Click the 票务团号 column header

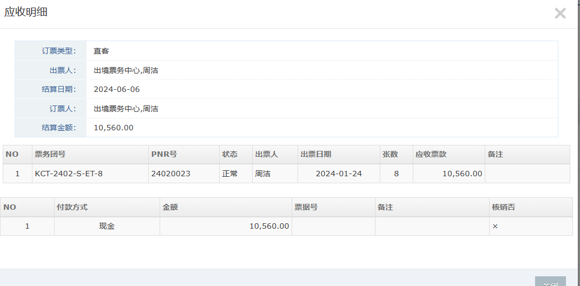(50, 154)
